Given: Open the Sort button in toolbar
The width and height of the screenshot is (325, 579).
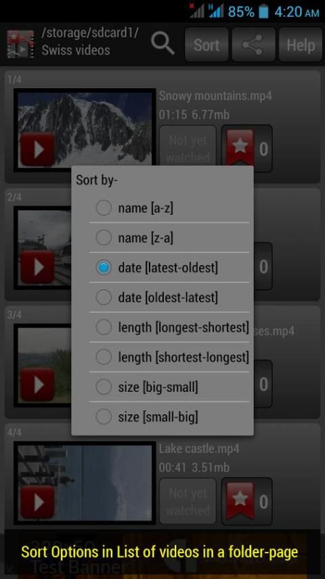Looking at the screenshot, I should (x=207, y=45).
